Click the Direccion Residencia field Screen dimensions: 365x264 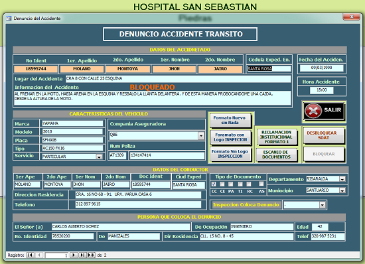(138, 195)
